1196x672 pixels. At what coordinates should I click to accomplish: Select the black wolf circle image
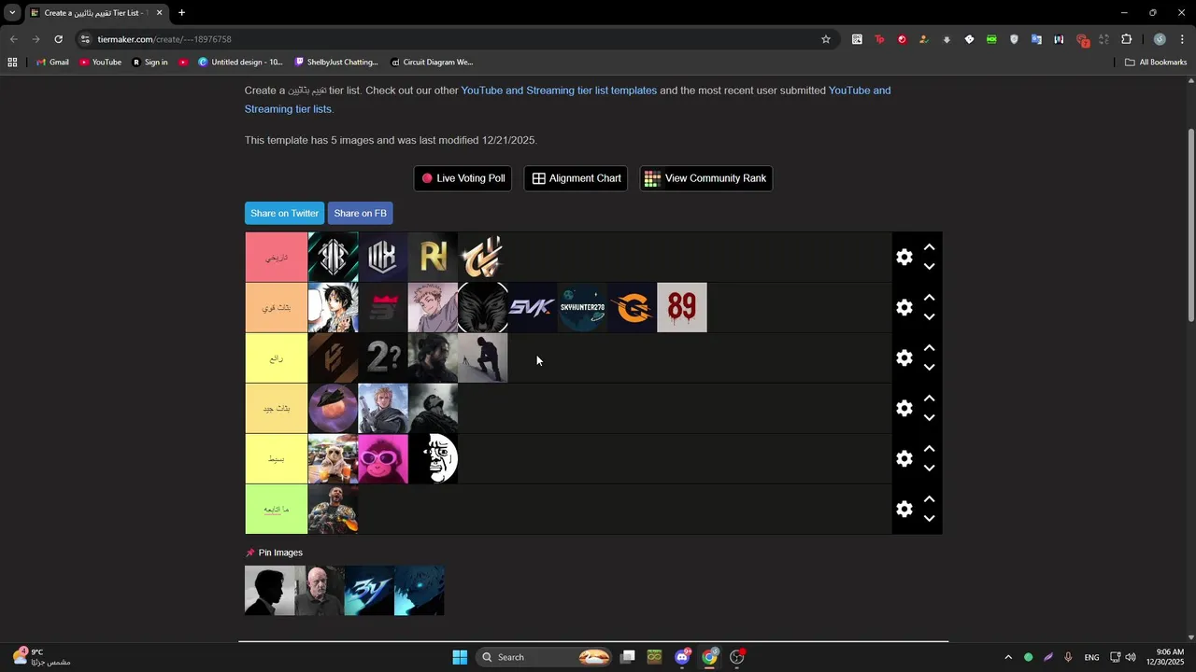[x=482, y=307]
